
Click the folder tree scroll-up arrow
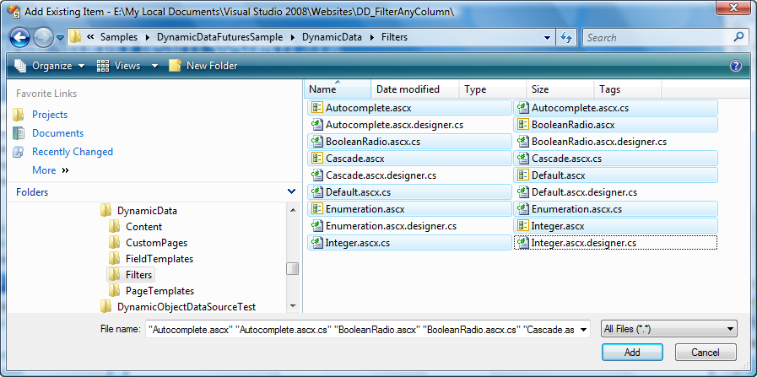tap(292, 209)
